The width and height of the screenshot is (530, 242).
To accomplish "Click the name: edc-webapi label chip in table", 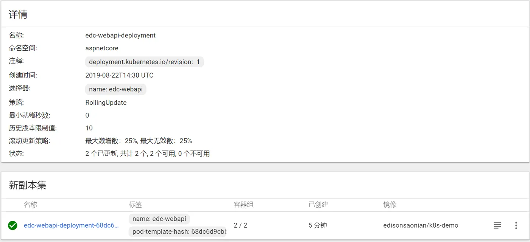I will click(x=159, y=219).
